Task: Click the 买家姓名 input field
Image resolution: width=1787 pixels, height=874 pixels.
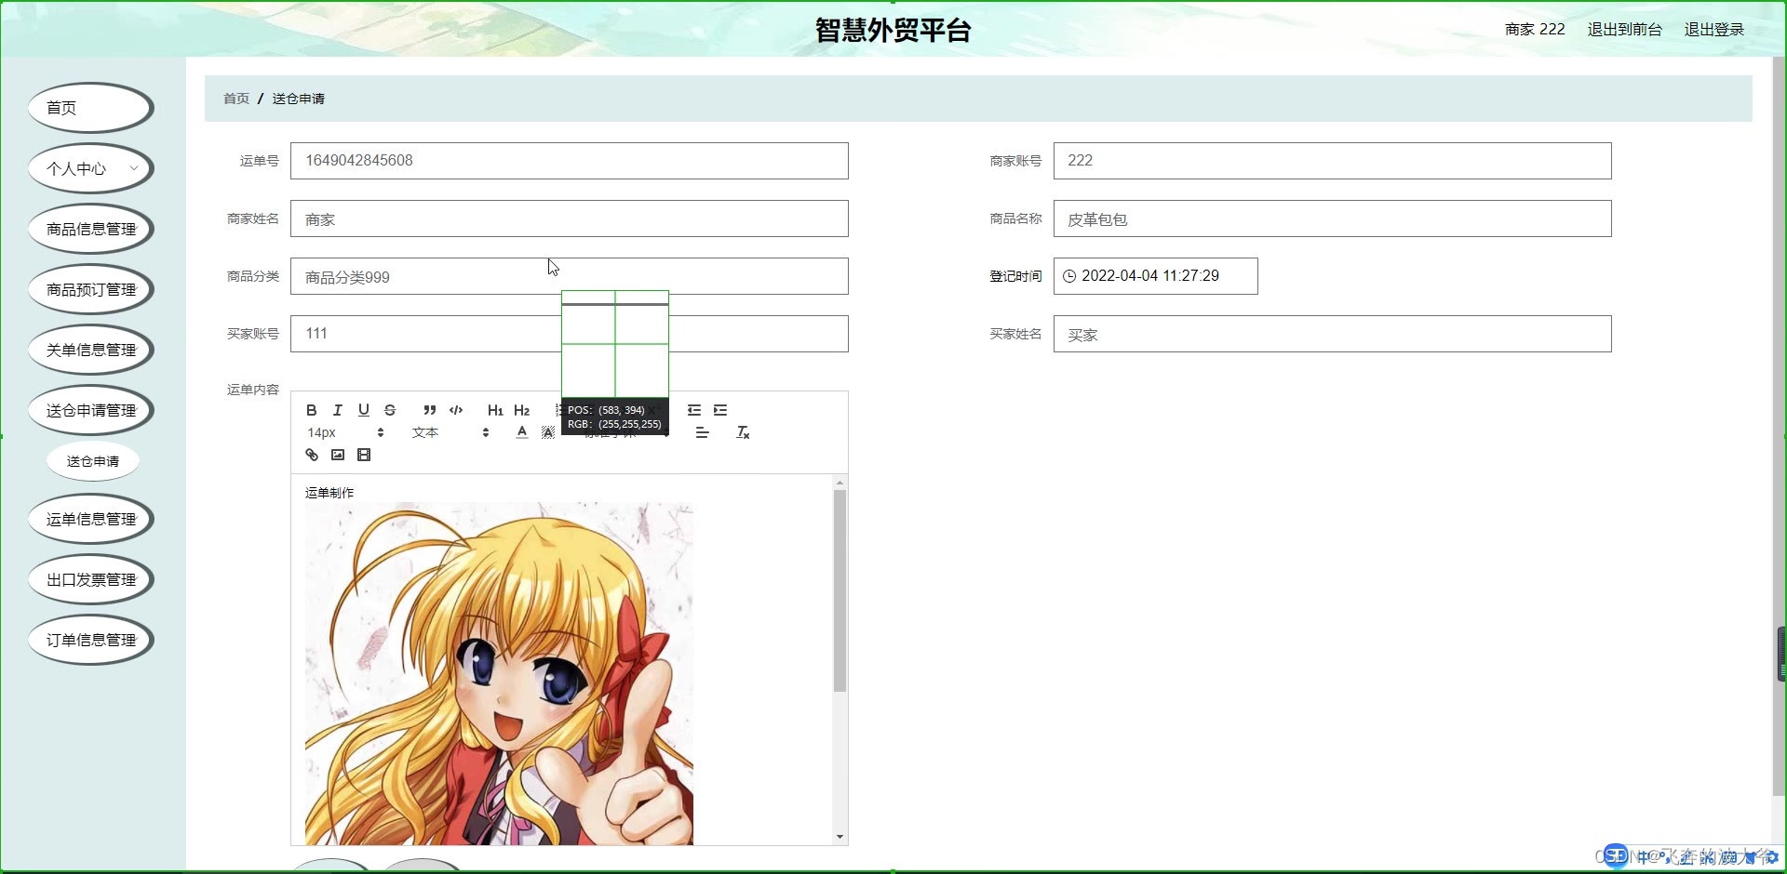Action: pyautogui.click(x=1333, y=334)
